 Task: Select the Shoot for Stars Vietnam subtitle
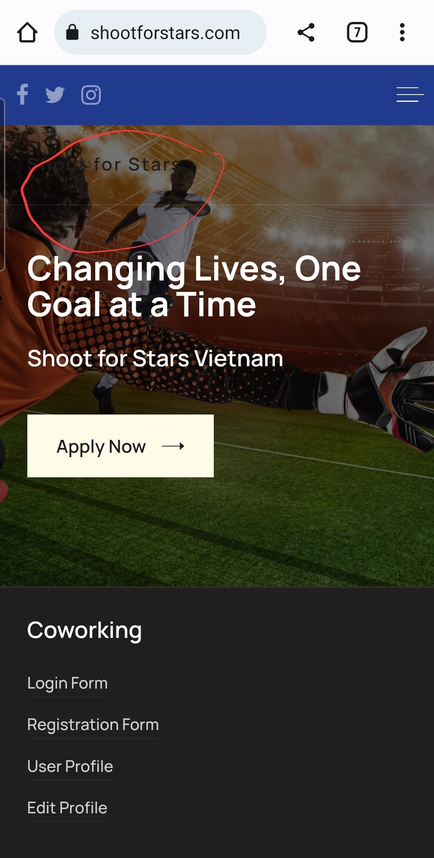coord(155,358)
